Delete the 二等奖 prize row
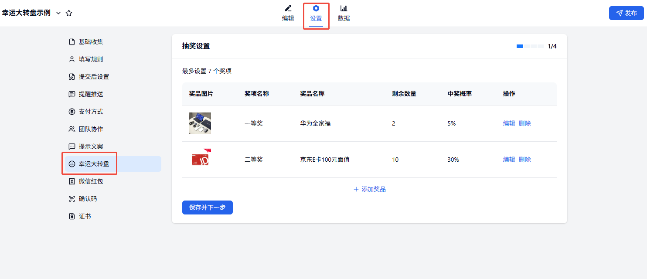647x279 pixels. click(525, 160)
